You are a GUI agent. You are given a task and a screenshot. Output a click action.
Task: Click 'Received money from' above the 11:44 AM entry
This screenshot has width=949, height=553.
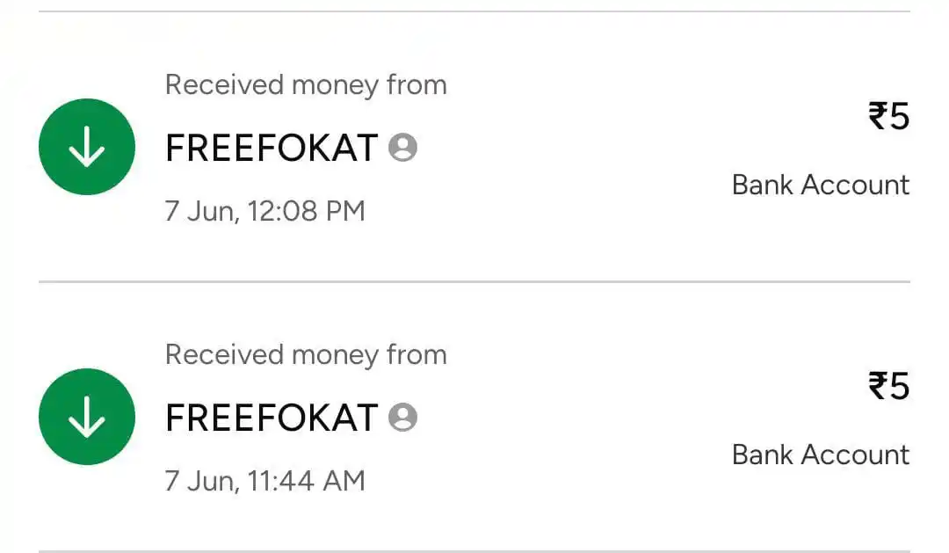[306, 355]
